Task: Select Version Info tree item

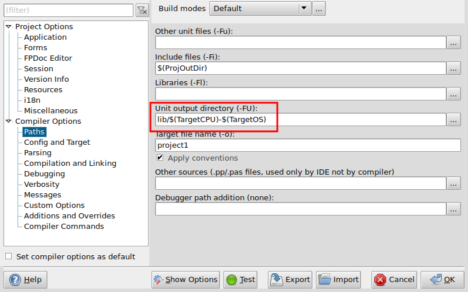Action: pyautogui.click(x=46, y=79)
